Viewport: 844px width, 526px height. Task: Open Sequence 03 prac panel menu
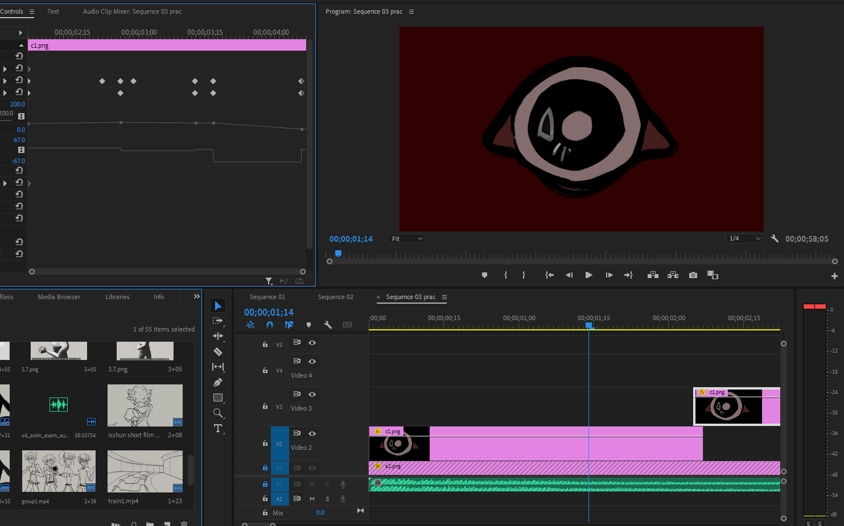click(444, 297)
